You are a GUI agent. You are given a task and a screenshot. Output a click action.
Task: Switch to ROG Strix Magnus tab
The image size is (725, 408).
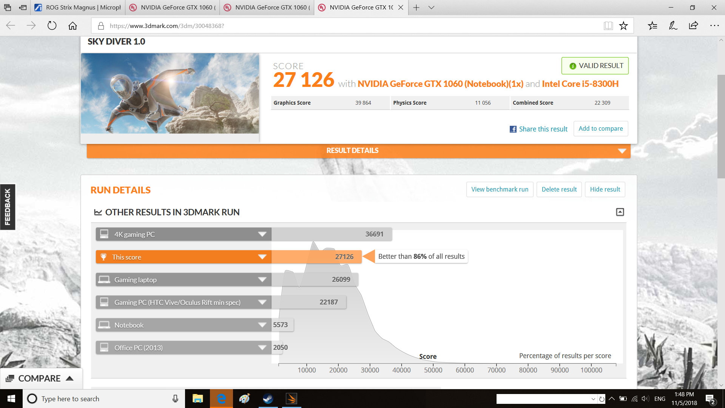tap(77, 7)
